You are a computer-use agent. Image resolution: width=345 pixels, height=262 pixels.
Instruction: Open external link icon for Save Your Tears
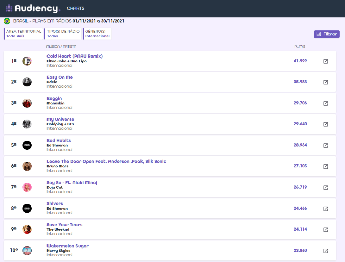point(326,230)
